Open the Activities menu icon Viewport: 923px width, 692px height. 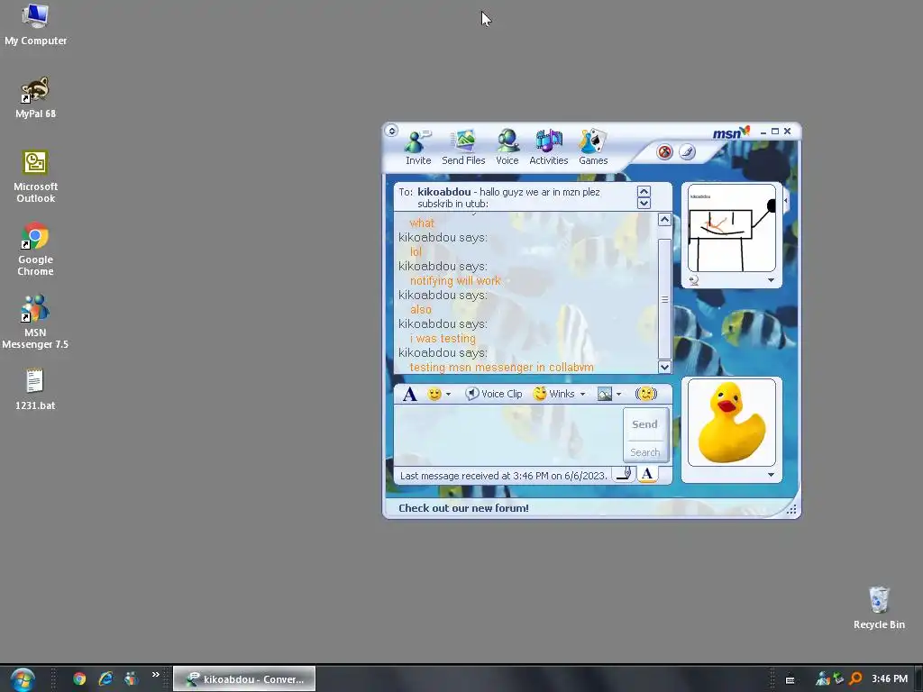[548, 147]
